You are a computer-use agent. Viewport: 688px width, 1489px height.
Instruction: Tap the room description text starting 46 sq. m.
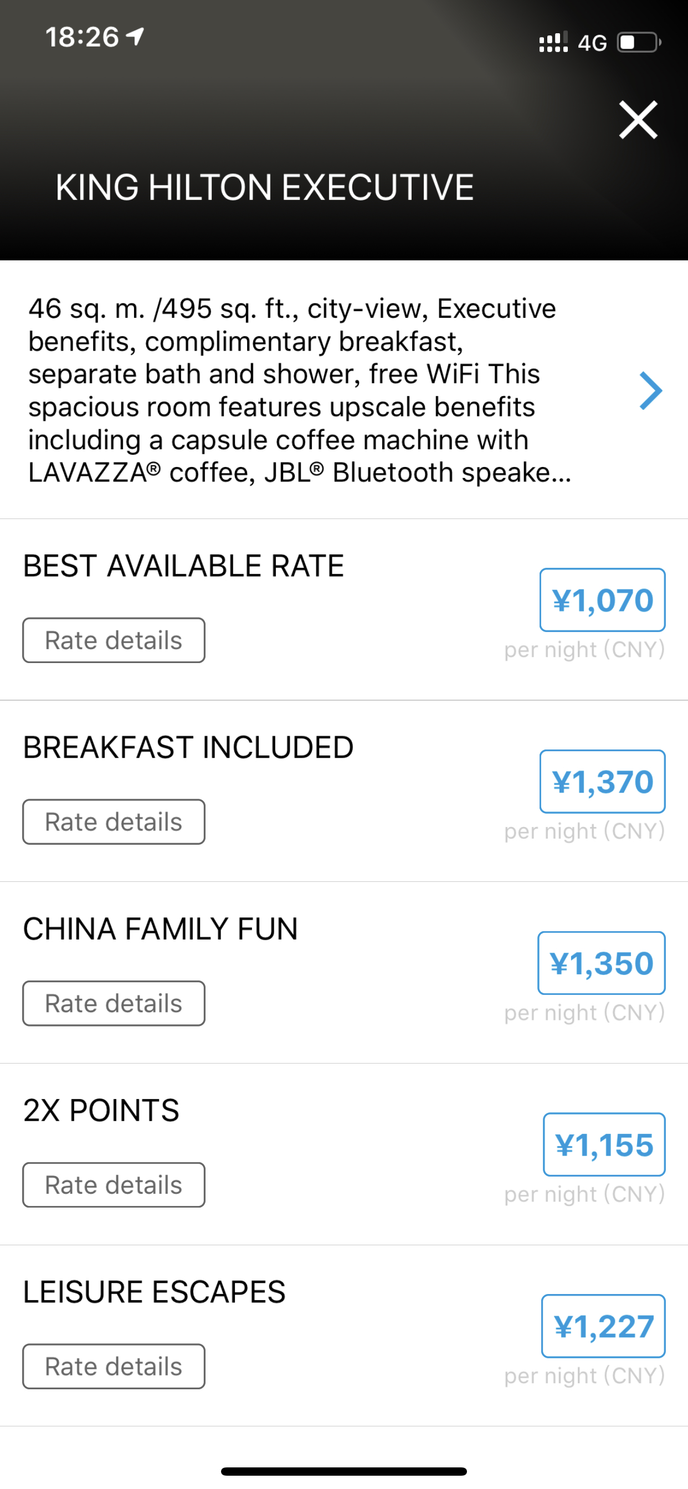click(300, 390)
